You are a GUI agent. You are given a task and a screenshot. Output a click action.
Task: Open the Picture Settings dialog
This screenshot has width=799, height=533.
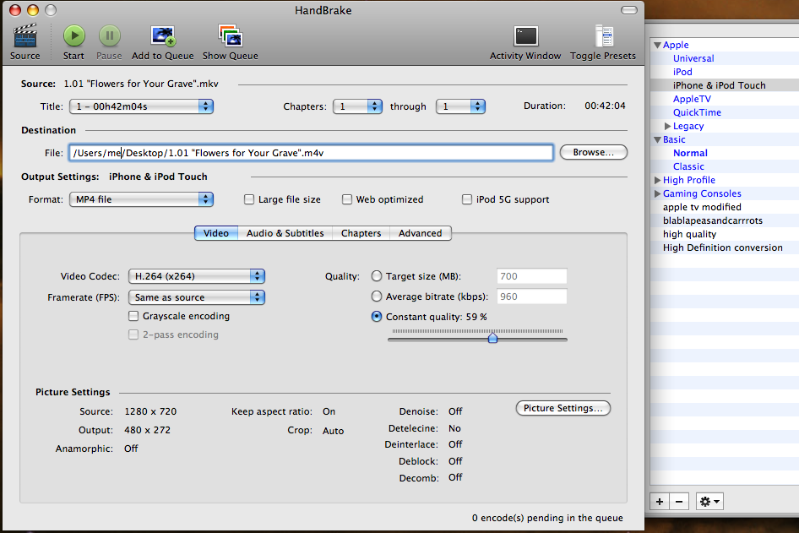pyautogui.click(x=563, y=408)
